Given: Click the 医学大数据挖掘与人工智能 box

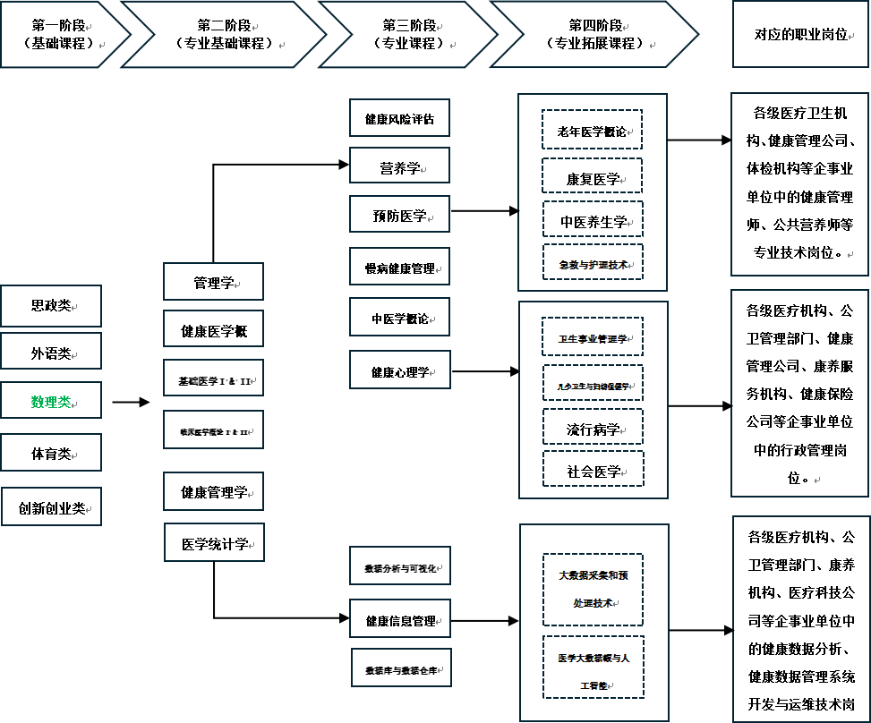Looking at the screenshot, I should (593, 668).
